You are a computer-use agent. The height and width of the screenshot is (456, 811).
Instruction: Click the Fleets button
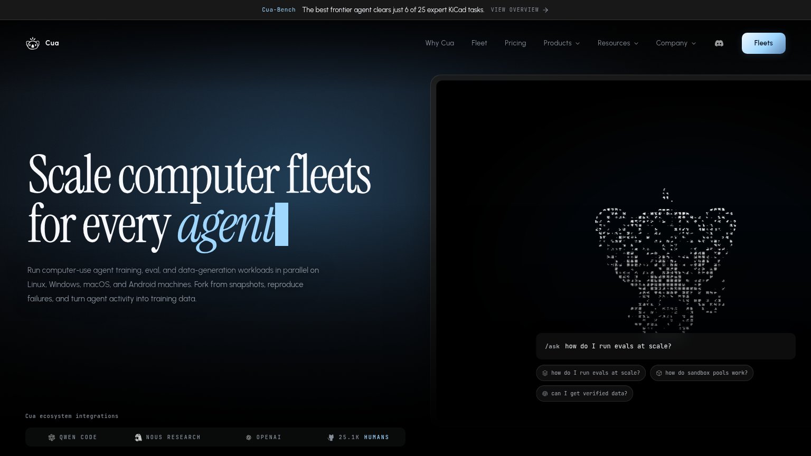point(763,43)
